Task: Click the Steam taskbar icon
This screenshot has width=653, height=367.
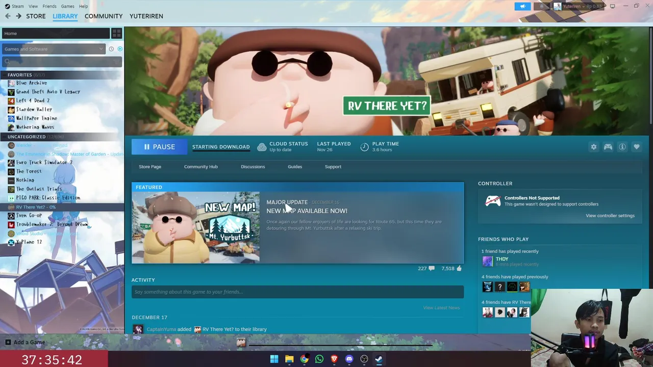Action: 379,359
